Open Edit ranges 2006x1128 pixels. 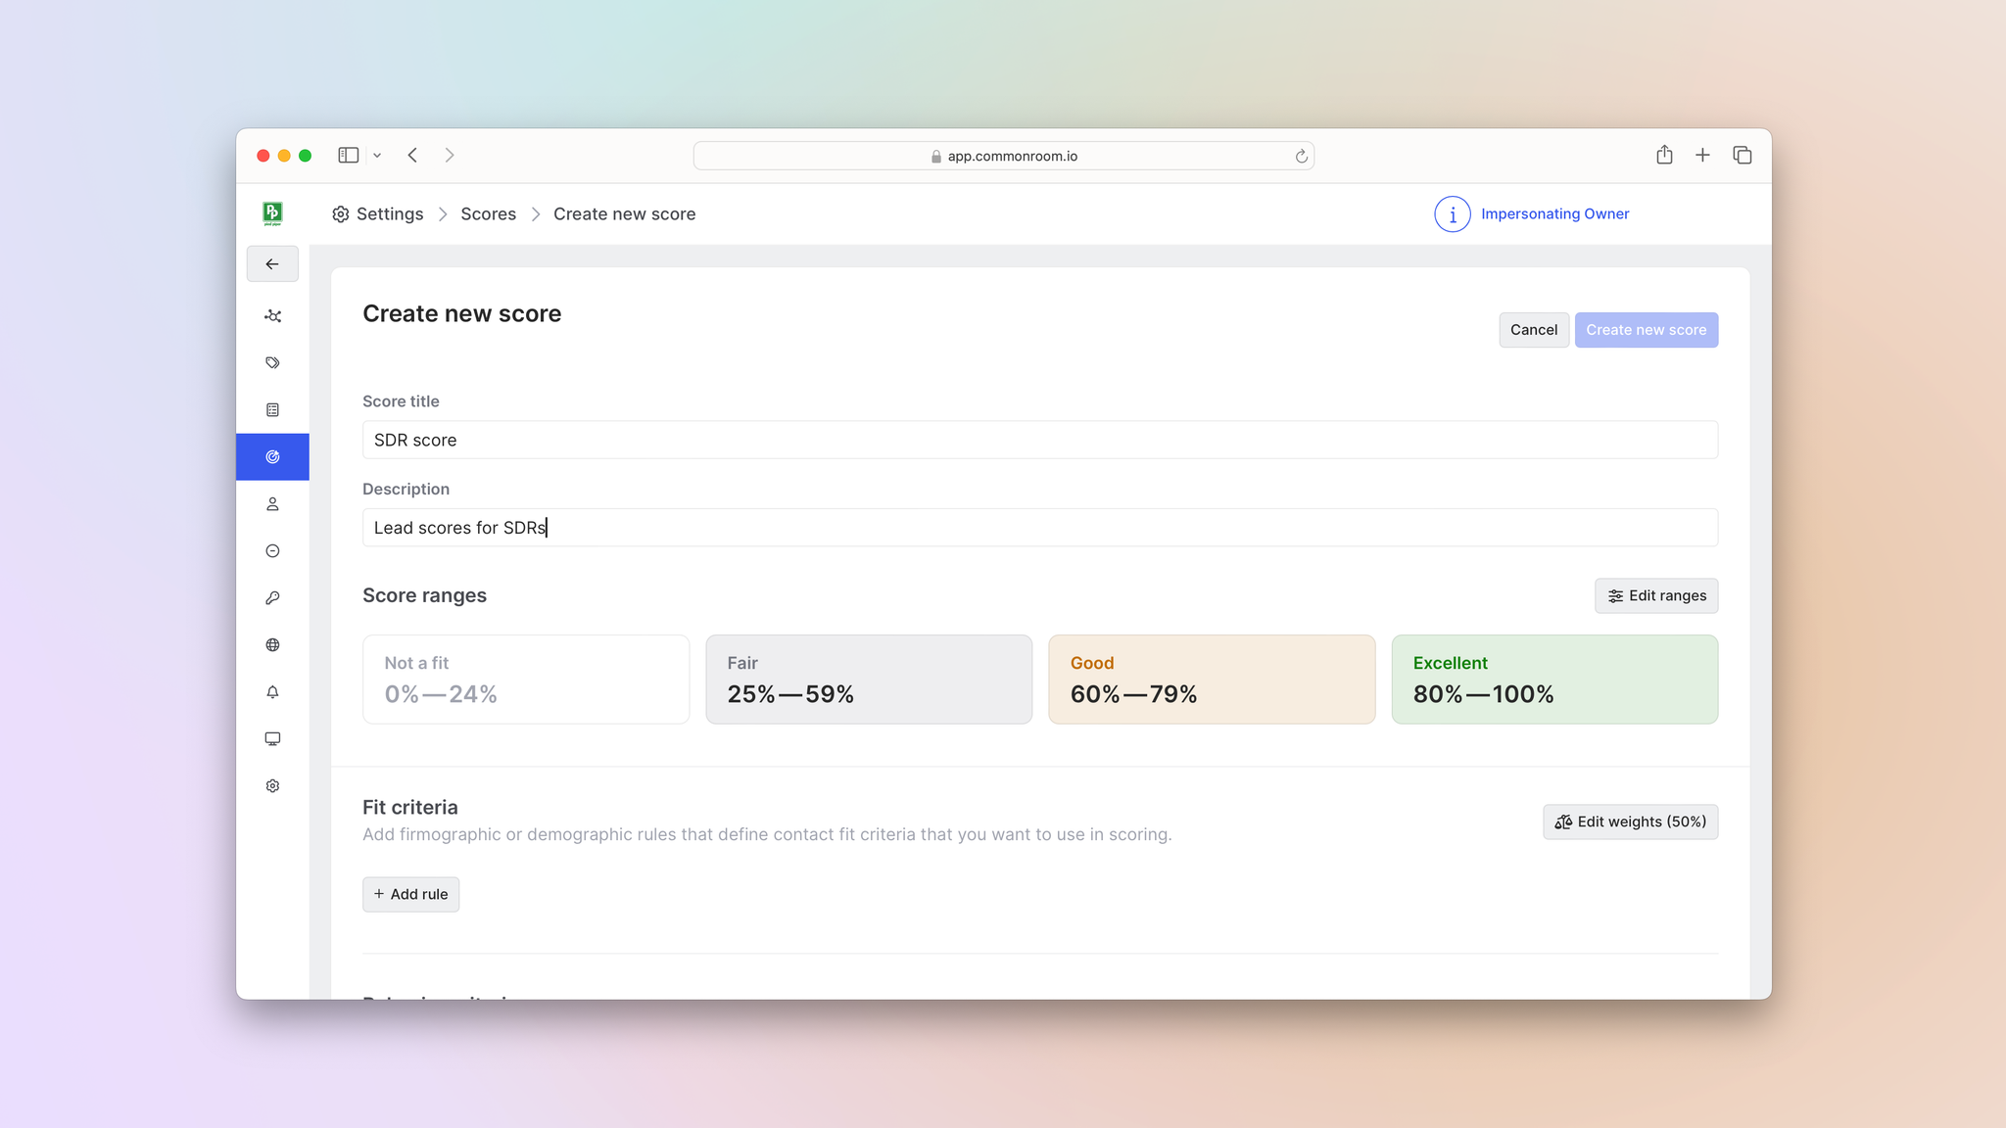pos(1655,596)
